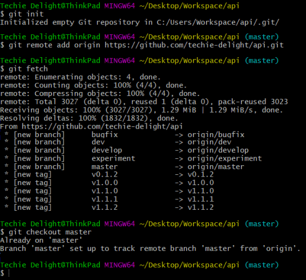Click the 'v0.1.2' tag in the middle column
Viewport: 306px width, 280px height.
tap(104, 174)
